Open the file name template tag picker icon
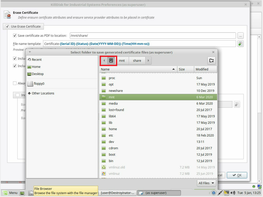This screenshot has height=197, width=263. pyautogui.click(x=240, y=44)
